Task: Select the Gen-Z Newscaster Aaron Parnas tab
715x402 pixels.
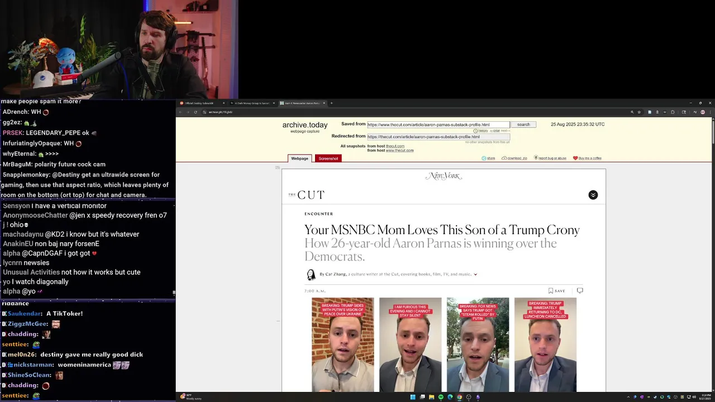Action: click(x=302, y=103)
